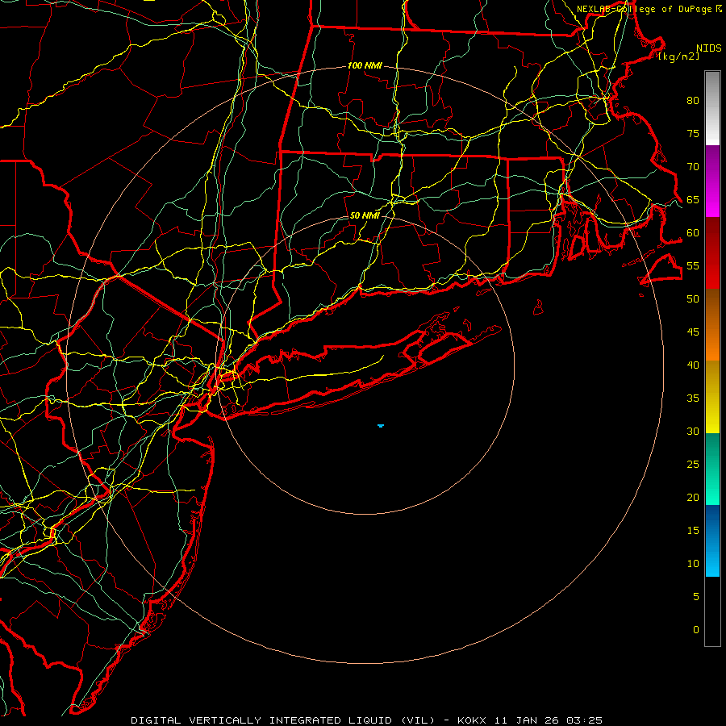The height and width of the screenshot is (726, 726).
Task: Click the scale value 70
Action: click(x=693, y=167)
